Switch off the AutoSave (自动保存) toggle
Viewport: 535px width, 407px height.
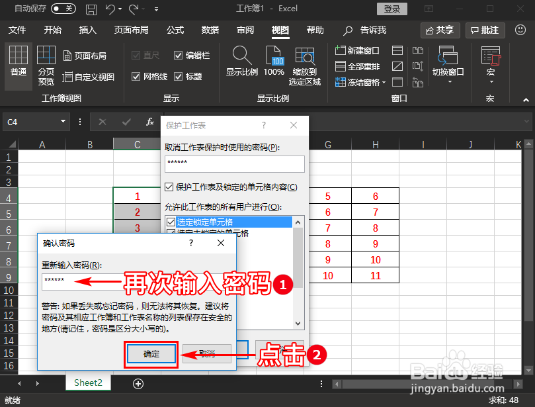pyautogui.click(x=63, y=9)
